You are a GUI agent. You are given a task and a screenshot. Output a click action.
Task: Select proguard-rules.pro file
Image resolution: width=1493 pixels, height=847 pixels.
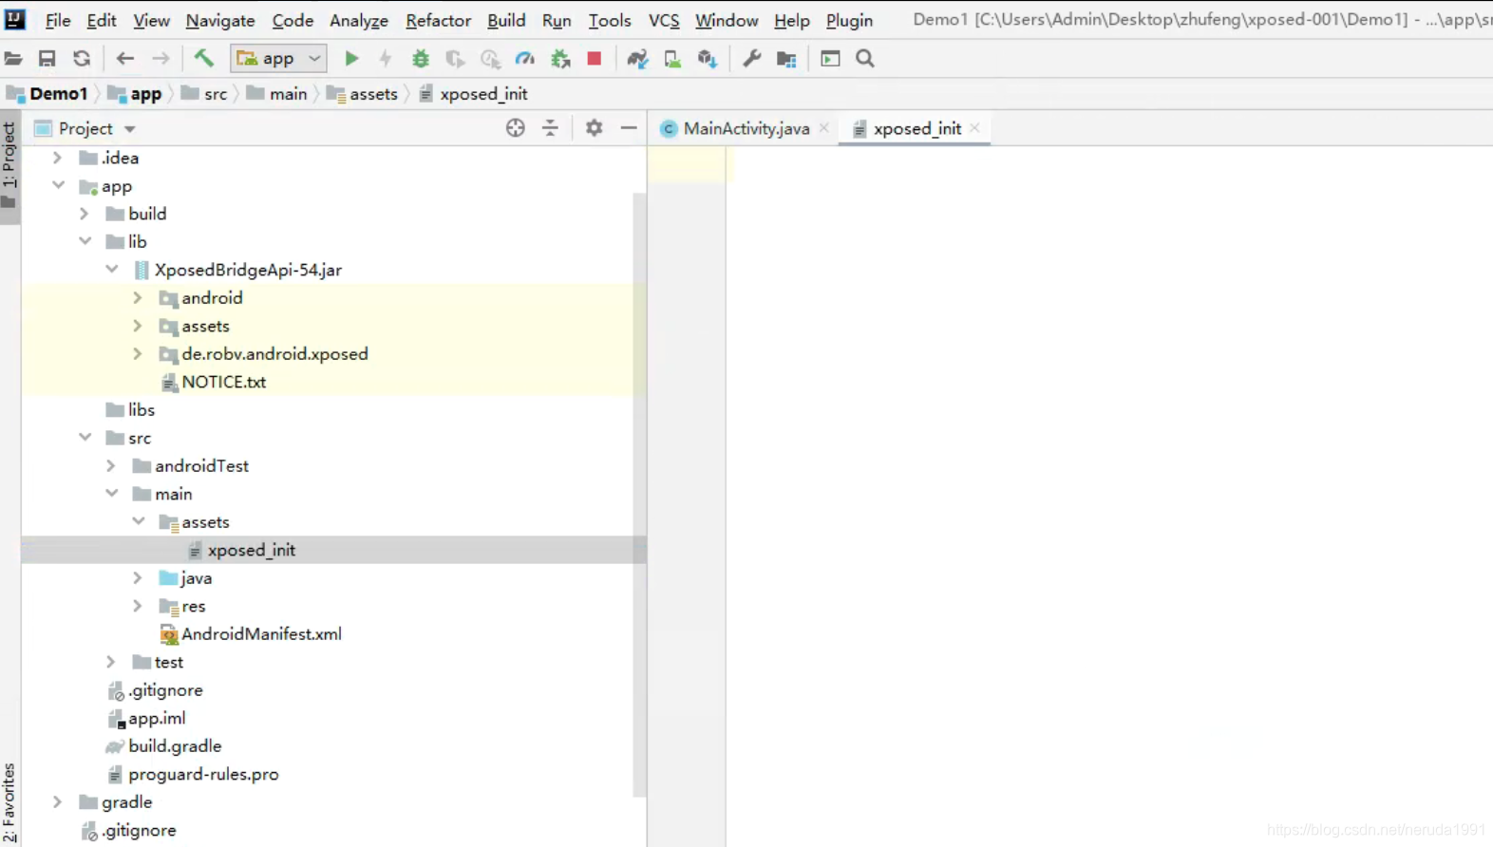click(203, 775)
